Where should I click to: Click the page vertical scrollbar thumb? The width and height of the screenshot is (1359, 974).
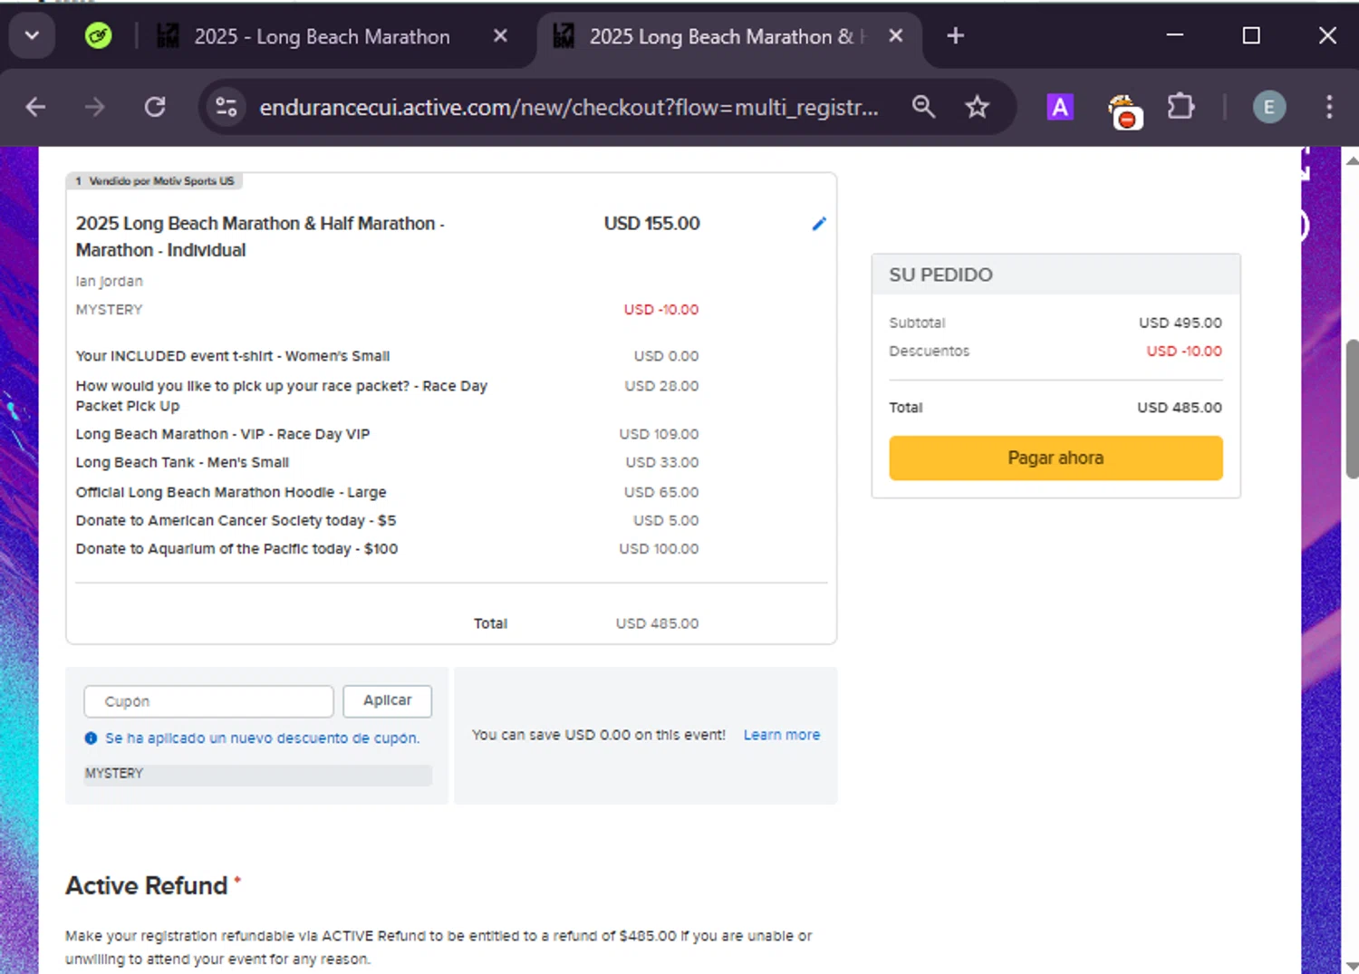pyautogui.click(x=1352, y=408)
